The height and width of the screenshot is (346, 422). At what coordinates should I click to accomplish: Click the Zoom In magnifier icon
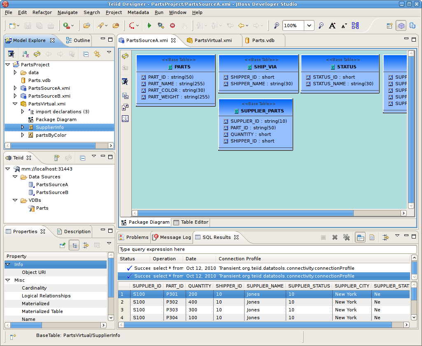click(276, 26)
